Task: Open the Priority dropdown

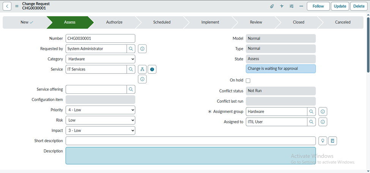Action: [100, 110]
